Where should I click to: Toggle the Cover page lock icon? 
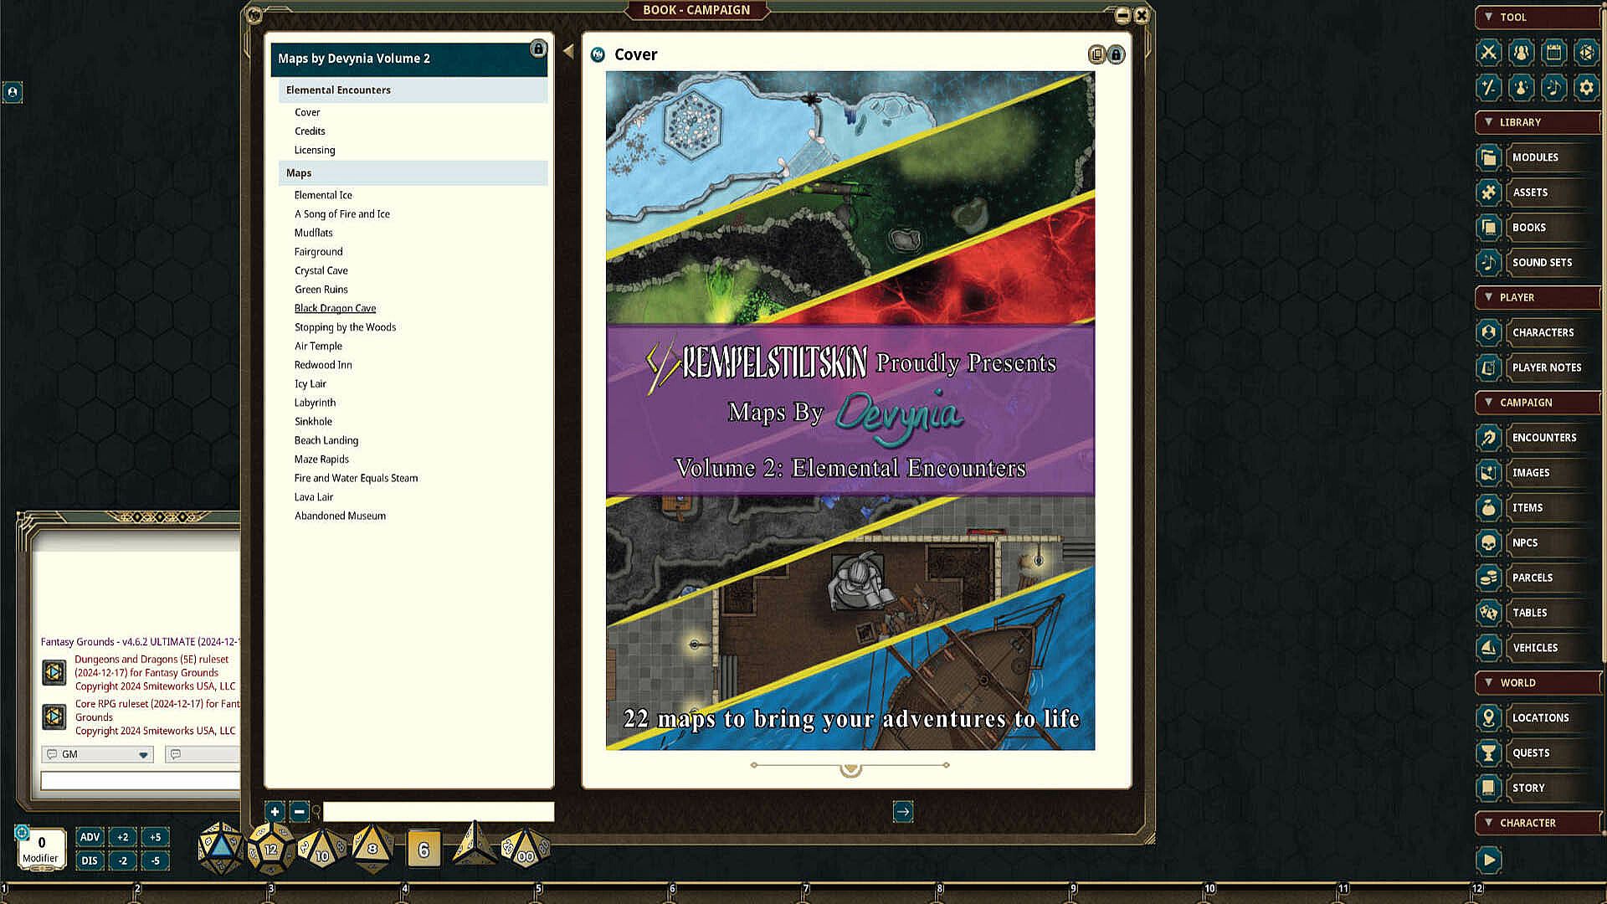1117,54
